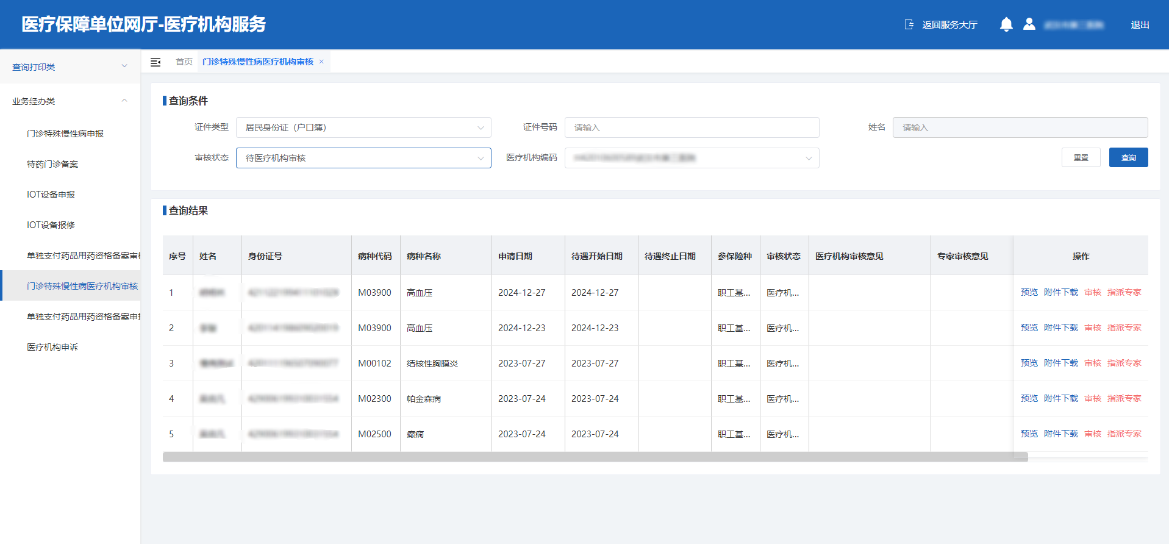Click 预览 for the 2024-12-23 row
The width and height of the screenshot is (1169, 544).
(x=1029, y=327)
